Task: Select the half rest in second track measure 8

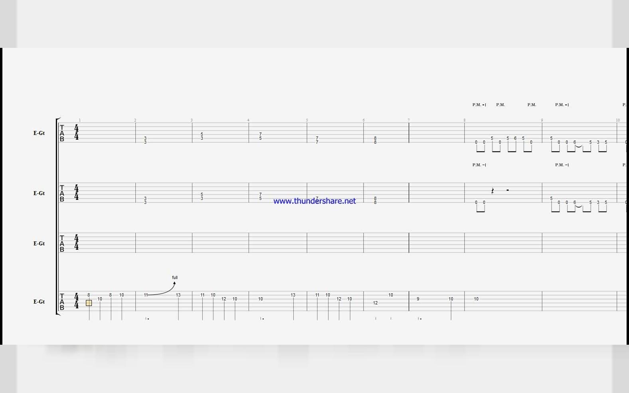Action: click(x=508, y=190)
